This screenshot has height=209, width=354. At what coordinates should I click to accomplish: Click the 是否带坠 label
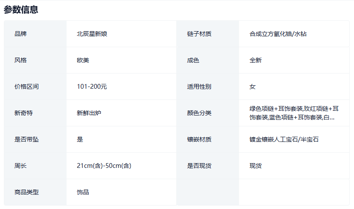26,139
